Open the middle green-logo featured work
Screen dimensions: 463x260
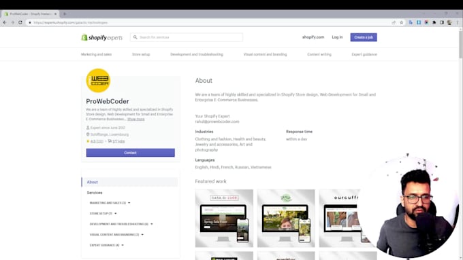coord(286,218)
